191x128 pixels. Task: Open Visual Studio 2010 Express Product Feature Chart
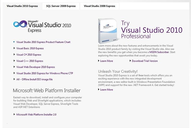point(43,42)
